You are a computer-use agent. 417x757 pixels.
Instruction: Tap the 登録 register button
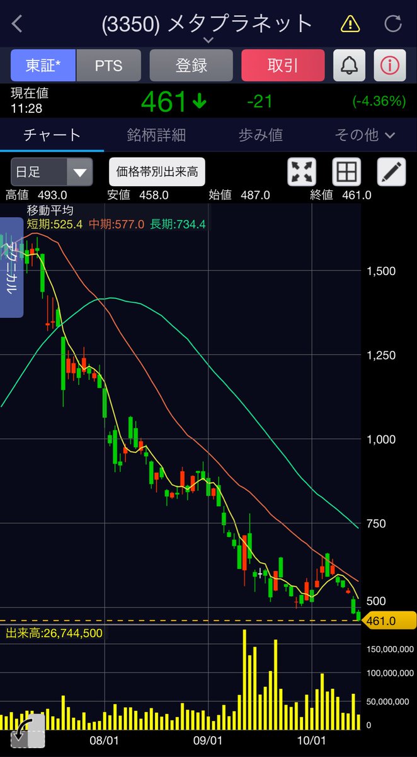tap(191, 66)
